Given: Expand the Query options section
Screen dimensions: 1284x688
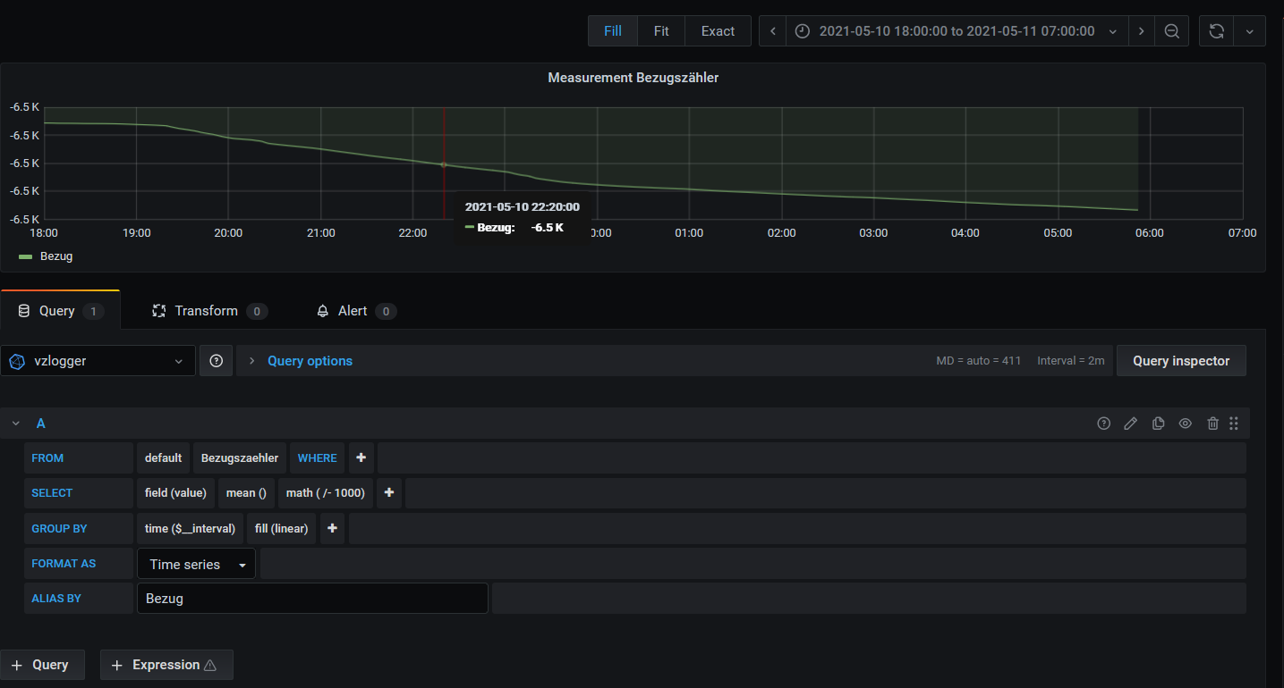Looking at the screenshot, I should pos(310,361).
